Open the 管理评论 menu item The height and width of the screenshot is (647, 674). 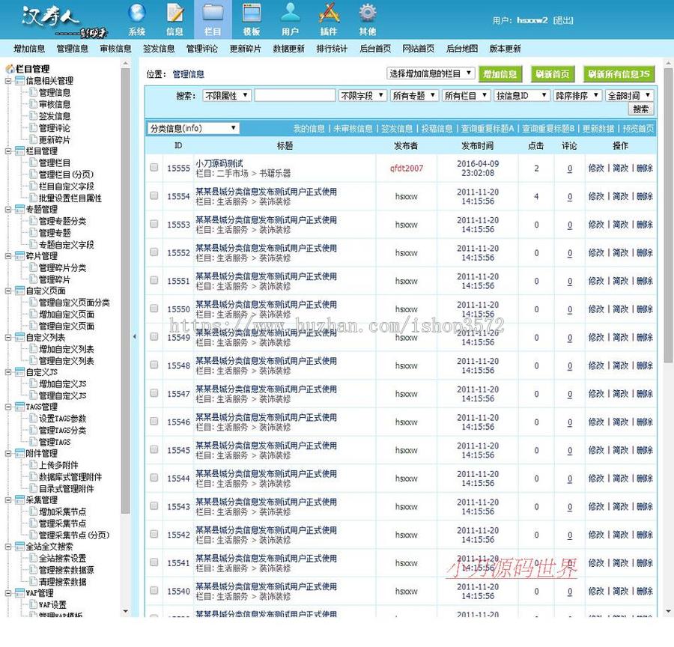pyautogui.click(x=202, y=49)
